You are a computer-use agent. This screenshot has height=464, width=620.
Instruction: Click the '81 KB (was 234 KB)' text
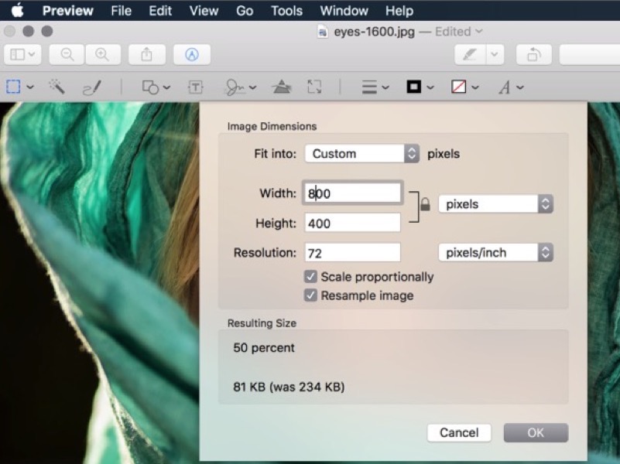click(289, 387)
